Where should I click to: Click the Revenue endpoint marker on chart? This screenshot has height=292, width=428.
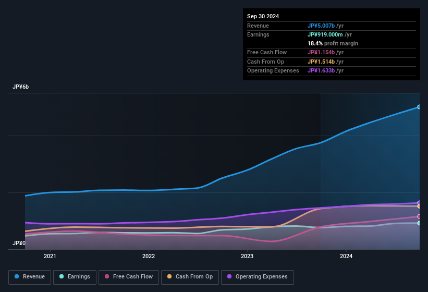click(x=419, y=107)
